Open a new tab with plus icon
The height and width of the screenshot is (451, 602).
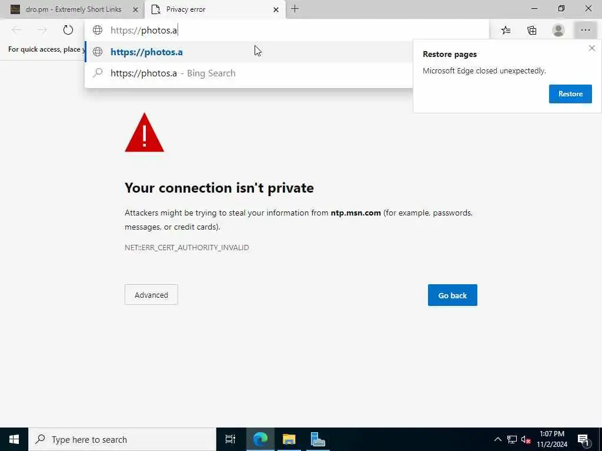point(295,9)
